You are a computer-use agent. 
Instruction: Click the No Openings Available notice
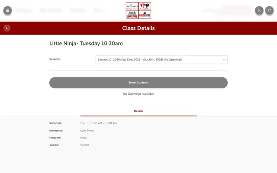pyautogui.click(x=138, y=94)
